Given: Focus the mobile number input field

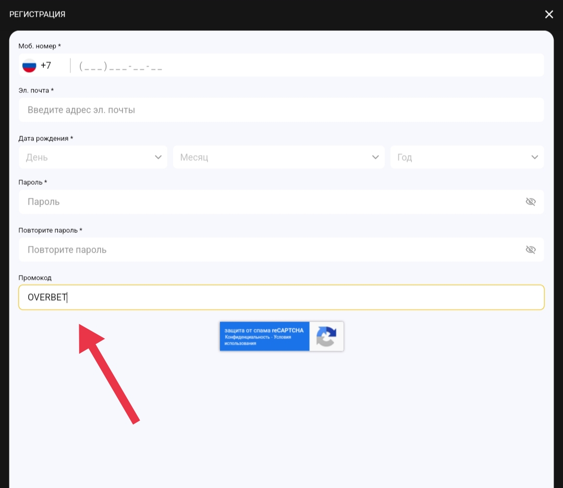Looking at the screenshot, I should (x=308, y=66).
